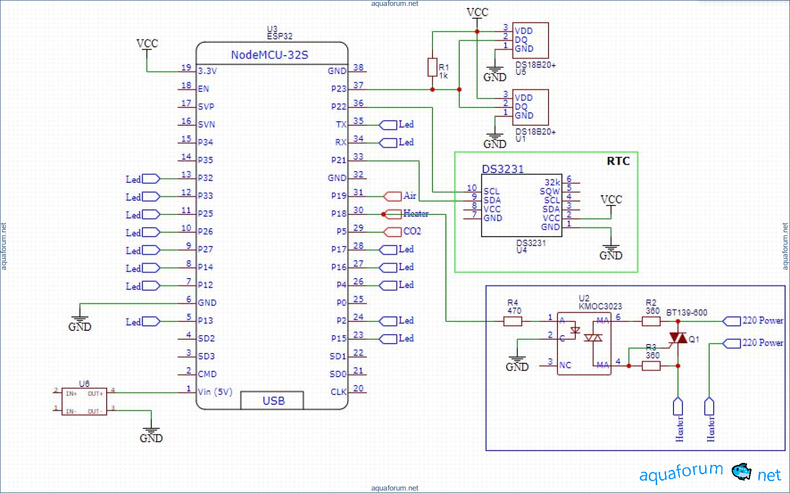Click the U2 KMOC3023 optocoupler body
This screenshot has width=790, height=493.
[584, 344]
